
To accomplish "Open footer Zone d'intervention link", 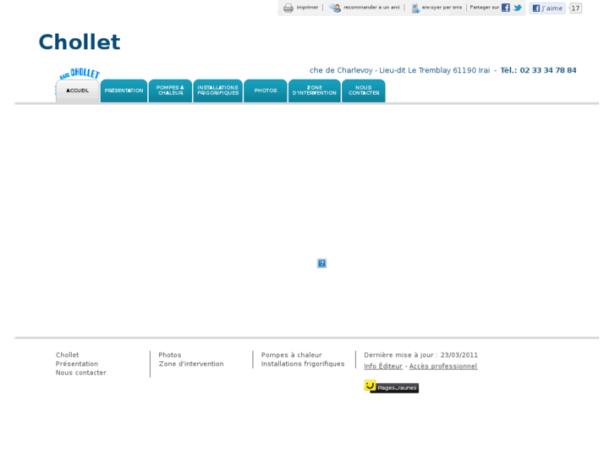I will (x=191, y=364).
